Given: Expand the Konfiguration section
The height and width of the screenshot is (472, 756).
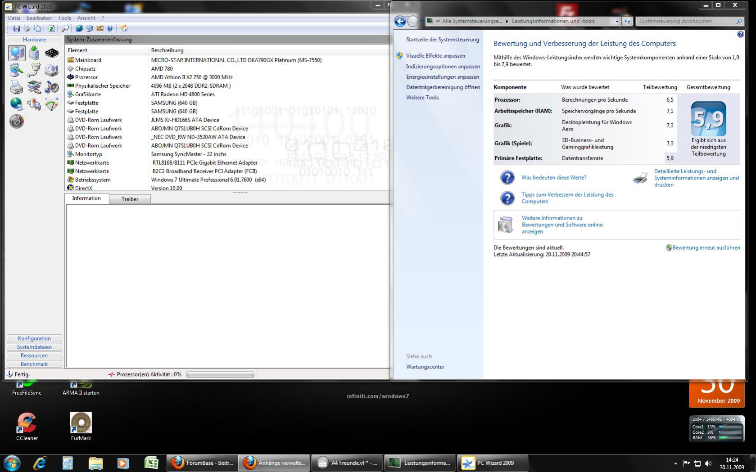Looking at the screenshot, I should pos(34,338).
